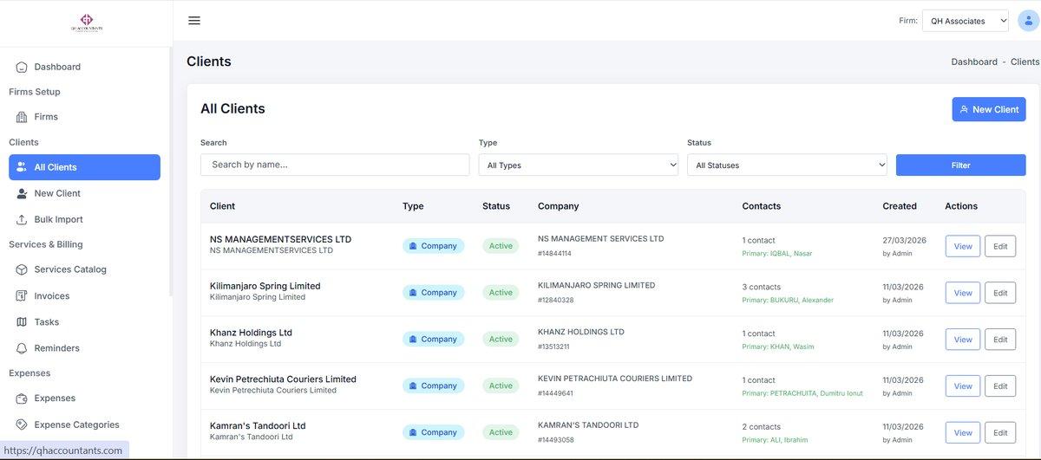
Task: Edit Kevin Petrechiuta Couriers Limited client
Action: [x=1000, y=386]
